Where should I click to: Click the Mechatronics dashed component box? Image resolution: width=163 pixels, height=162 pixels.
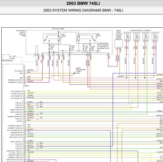tap(6, 57)
